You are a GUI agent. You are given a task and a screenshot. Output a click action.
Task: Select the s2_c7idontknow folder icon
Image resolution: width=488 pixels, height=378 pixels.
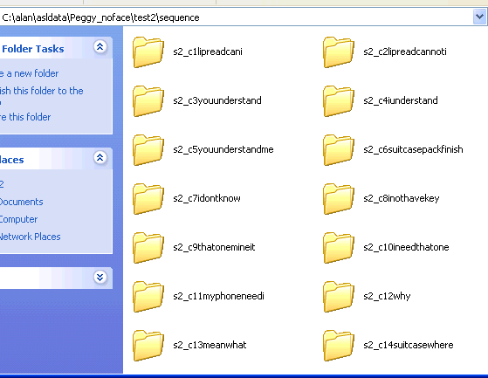[x=148, y=198]
